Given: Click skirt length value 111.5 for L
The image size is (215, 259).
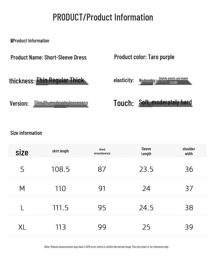Looking at the screenshot, I should (x=61, y=208).
